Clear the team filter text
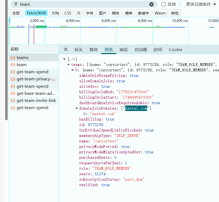Viewport: 219px width, 202px height. tap(151, 4)
